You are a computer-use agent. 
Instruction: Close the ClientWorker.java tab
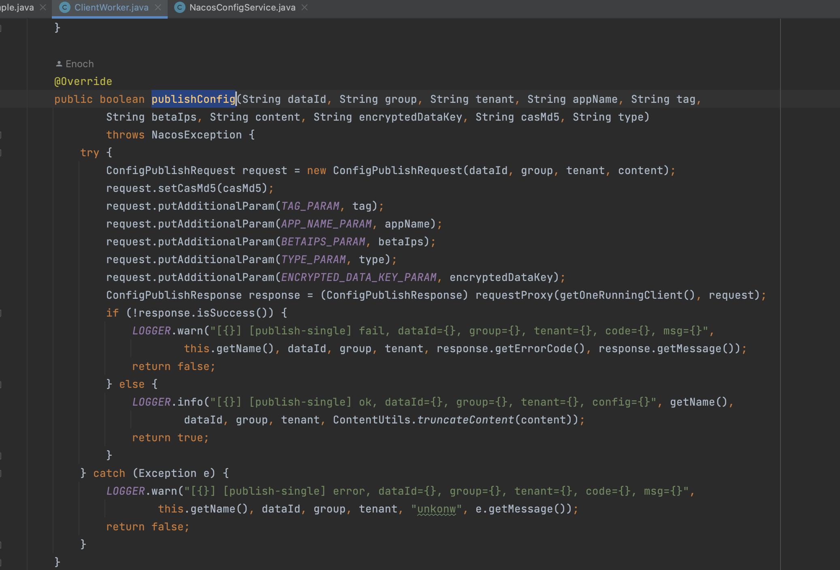point(158,8)
